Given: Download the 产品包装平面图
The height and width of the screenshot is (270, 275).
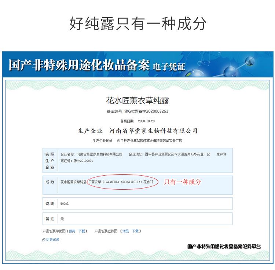Looking at the screenshot, I should tap(82, 231).
